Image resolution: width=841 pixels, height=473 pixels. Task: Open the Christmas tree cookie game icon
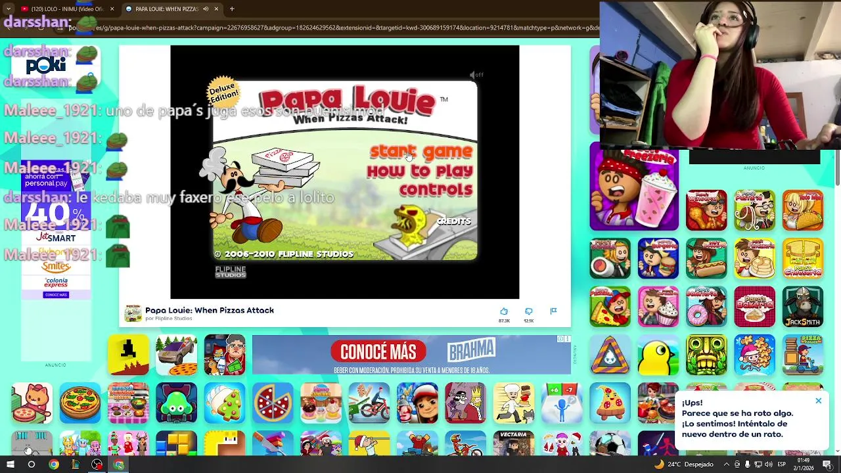[x=224, y=403]
